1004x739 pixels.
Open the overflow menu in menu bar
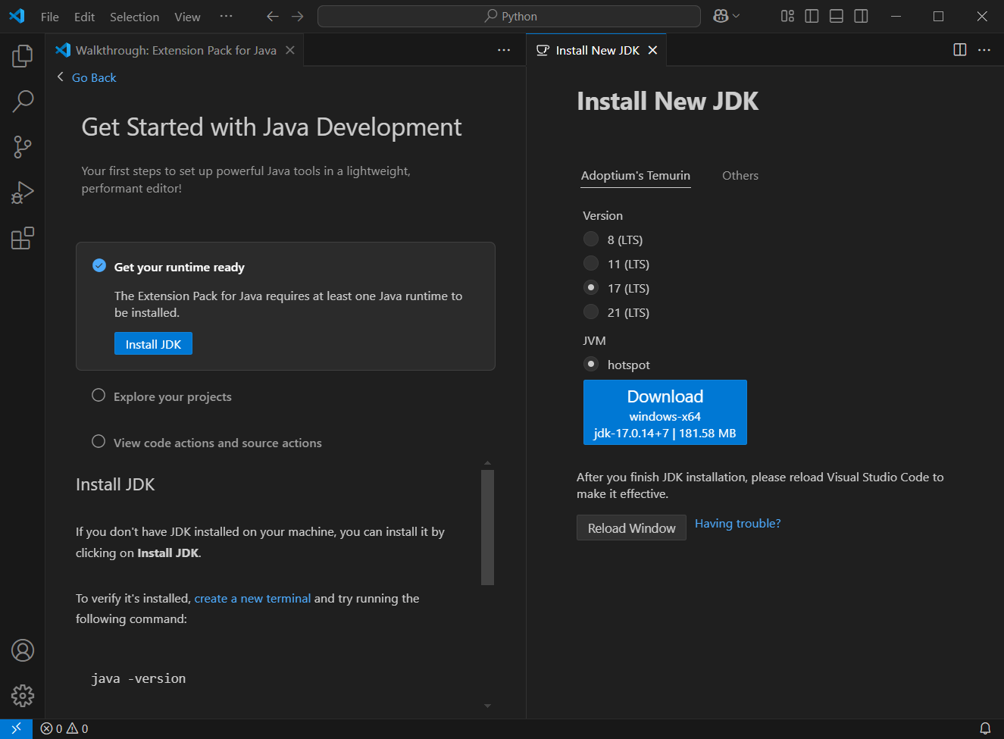226,16
